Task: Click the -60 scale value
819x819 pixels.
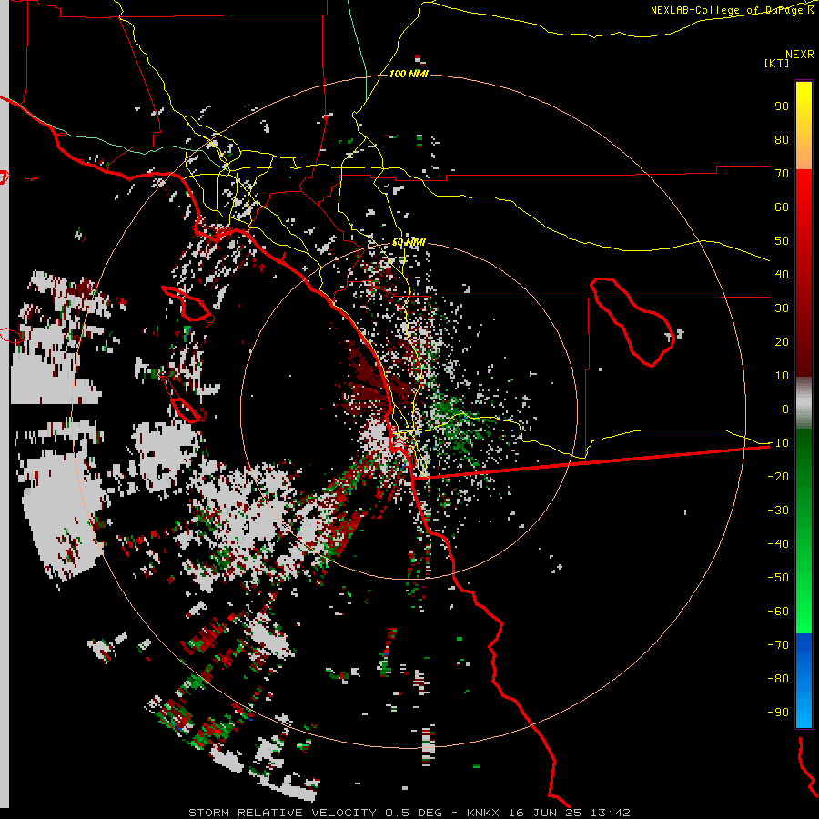Action: coord(778,612)
